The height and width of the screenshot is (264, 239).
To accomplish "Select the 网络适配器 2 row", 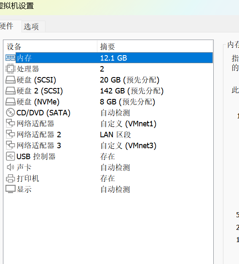I will coord(109,134).
